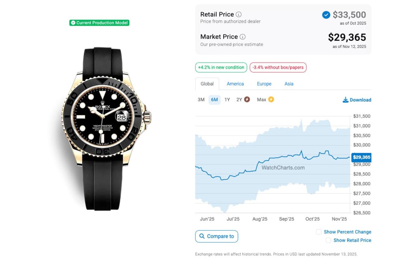Viewport: 393px width, 260px height.
Task: Select the 3M time range
Action: click(x=201, y=100)
